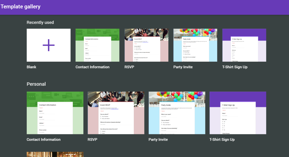This screenshot has width=289, height=157.
Task: Click Party Invite label in Personal section
Action: click(x=158, y=140)
